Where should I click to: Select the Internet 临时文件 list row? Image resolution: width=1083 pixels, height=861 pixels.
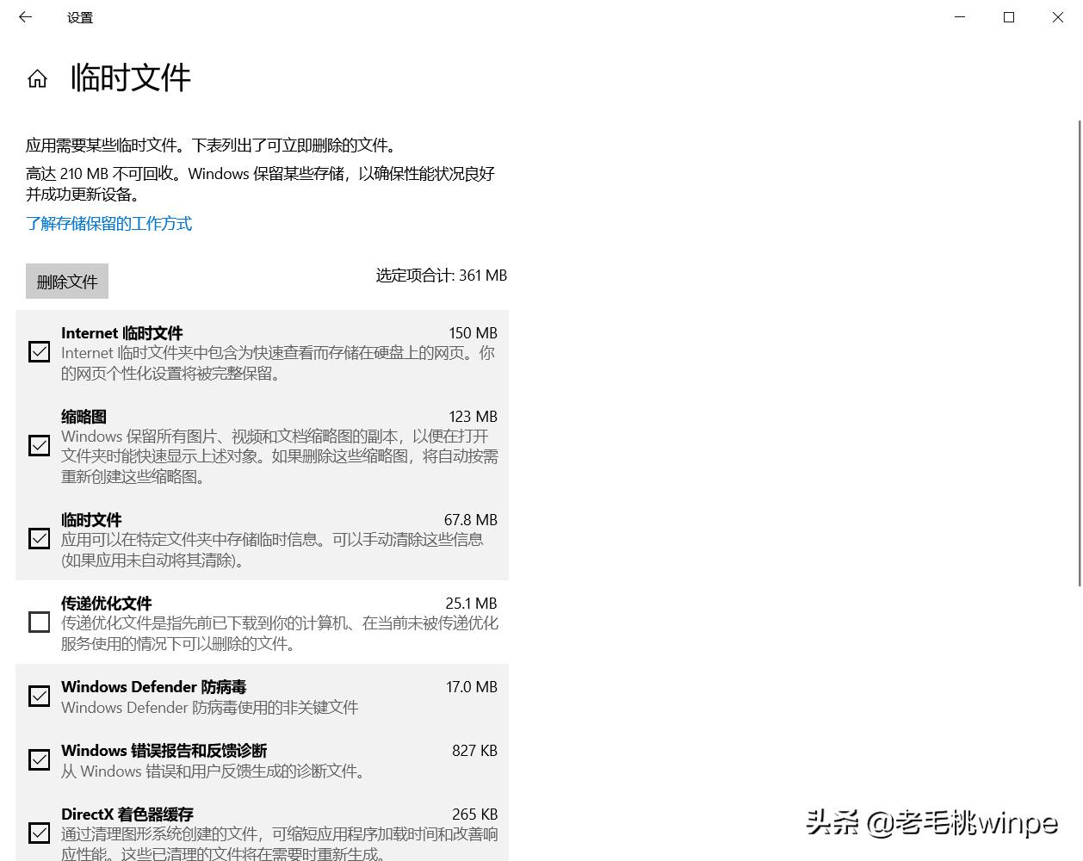[258, 351]
